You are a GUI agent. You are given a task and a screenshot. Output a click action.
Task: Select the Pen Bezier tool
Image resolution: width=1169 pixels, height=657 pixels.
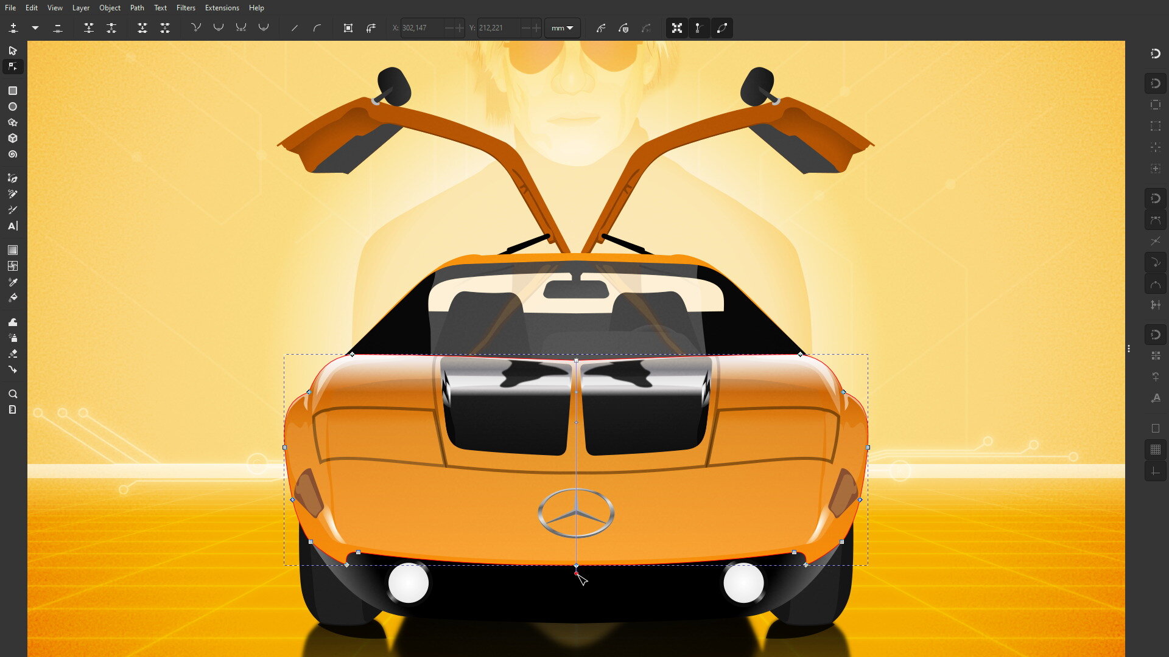[13, 178]
